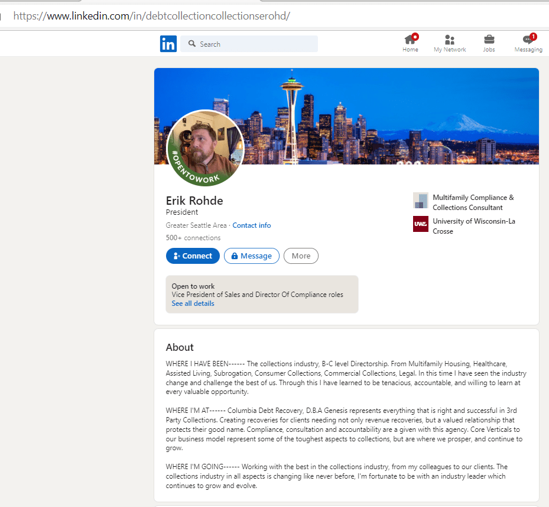The image size is (549, 507).
Task: Open My Network icon
Action: point(450,40)
